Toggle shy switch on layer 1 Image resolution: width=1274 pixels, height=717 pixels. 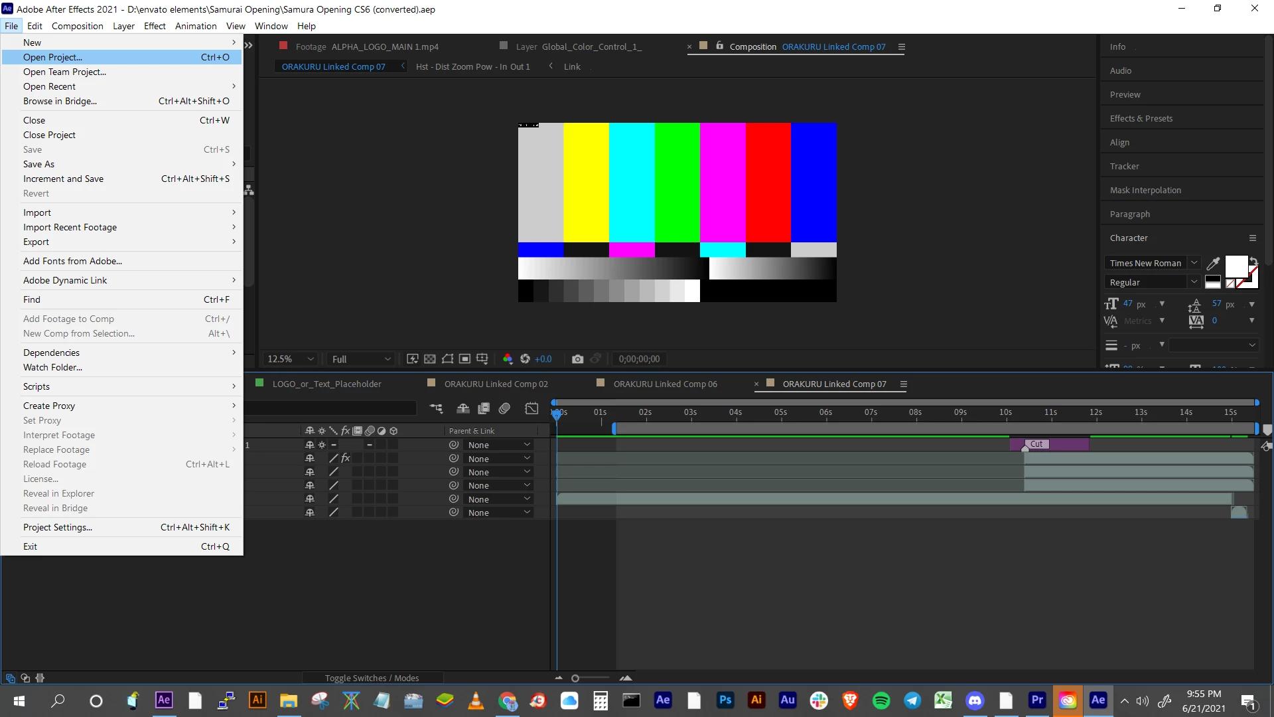click(309, 445)
